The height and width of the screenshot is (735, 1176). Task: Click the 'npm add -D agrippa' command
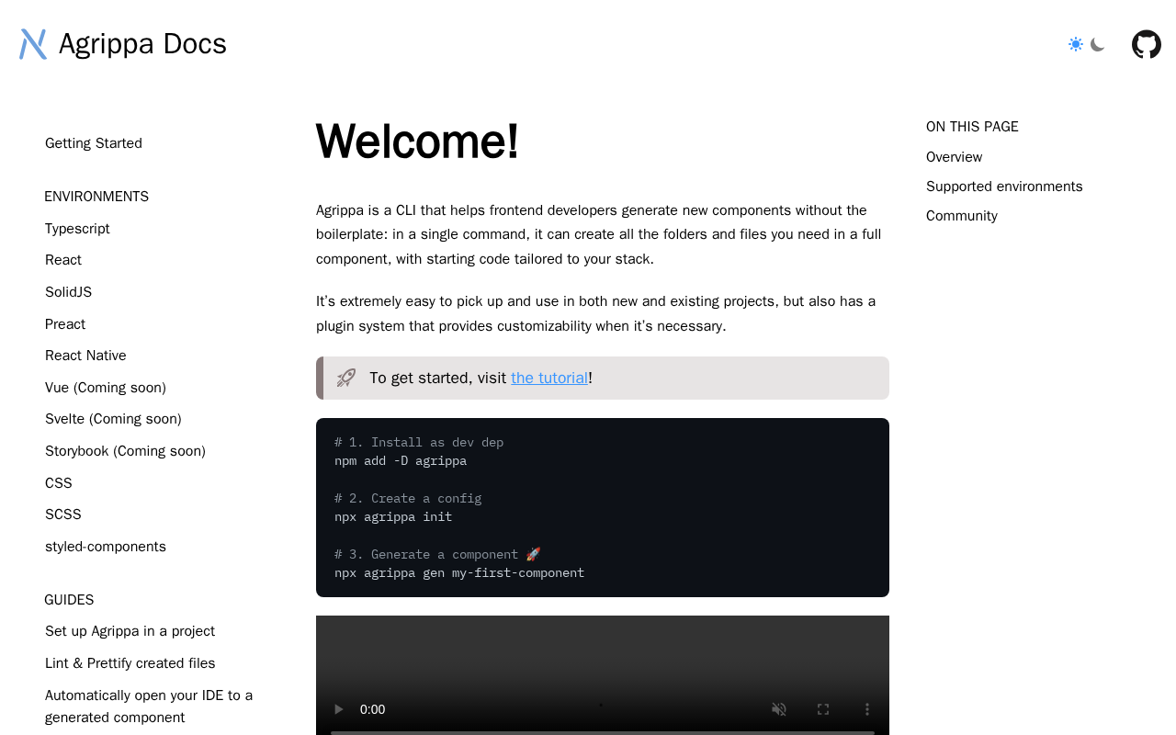401,461
